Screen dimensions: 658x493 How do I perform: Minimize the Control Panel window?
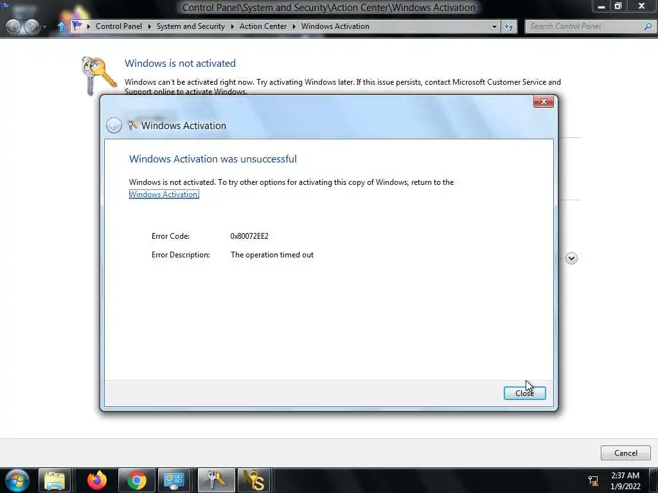pos(601,6)
